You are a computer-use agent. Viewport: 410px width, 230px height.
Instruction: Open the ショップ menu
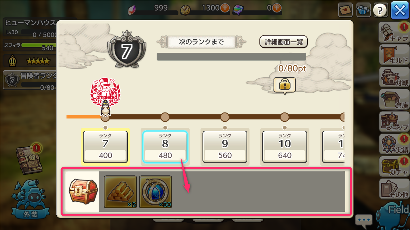click(394, 122)
